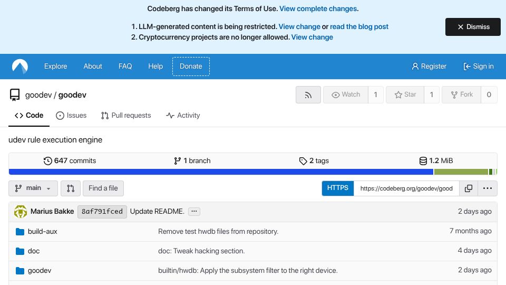Click the '7 months ago' timestamp
Image resolution: width=506 pixels, height=285 pixels.
point(471,231)
